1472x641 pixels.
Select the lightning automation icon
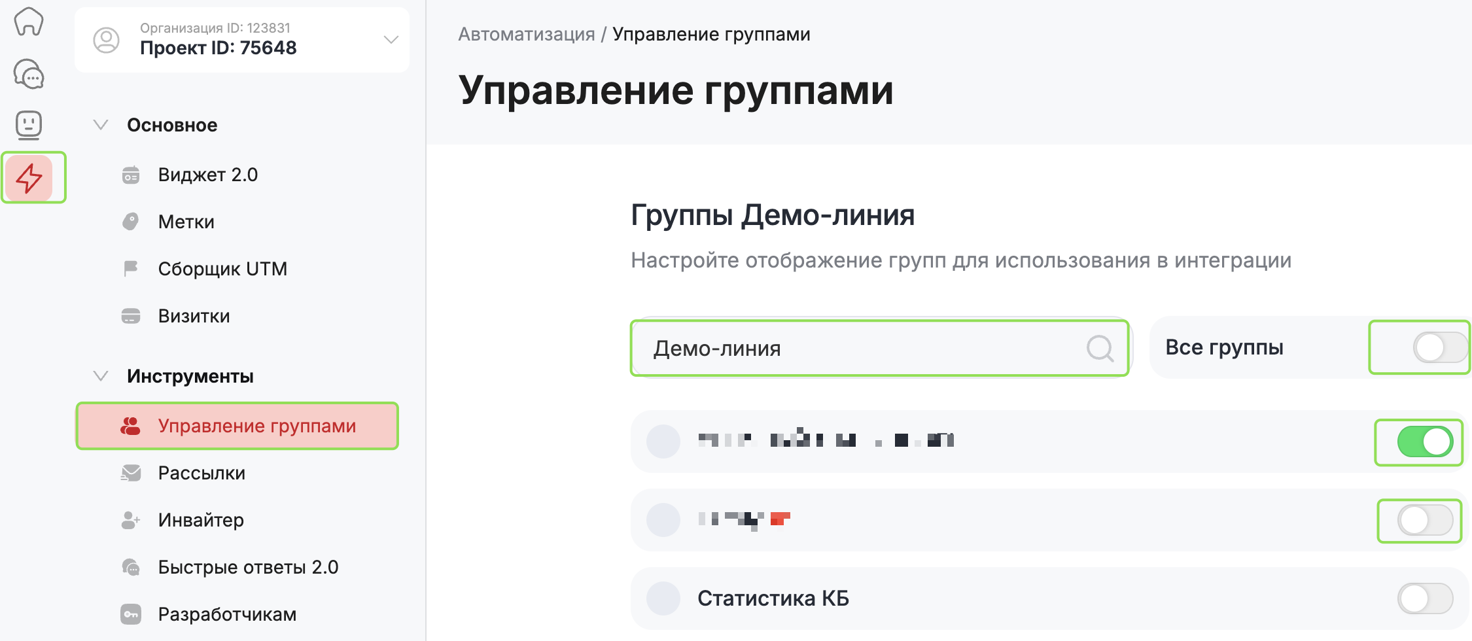pos(29,178)
